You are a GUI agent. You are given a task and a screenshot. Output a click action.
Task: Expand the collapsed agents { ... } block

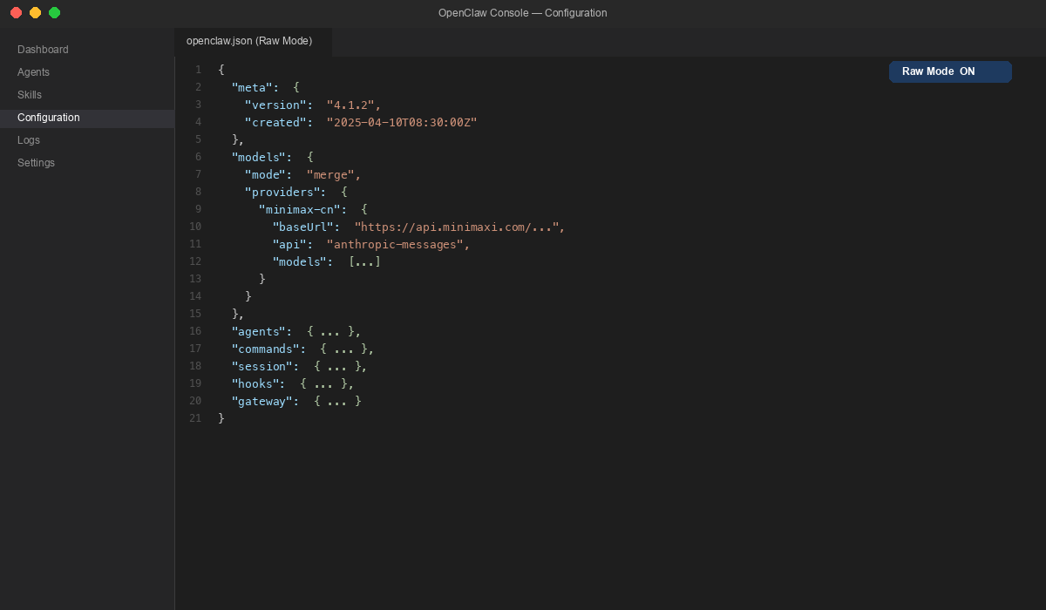(x=330, y=331)
